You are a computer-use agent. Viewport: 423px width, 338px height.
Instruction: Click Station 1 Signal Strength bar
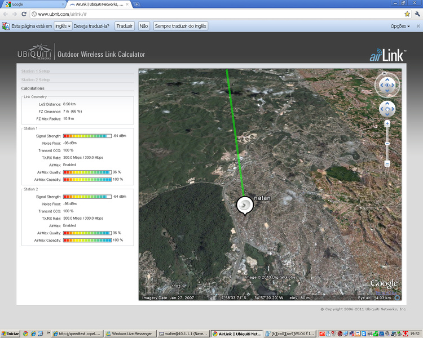coord(87,136)
